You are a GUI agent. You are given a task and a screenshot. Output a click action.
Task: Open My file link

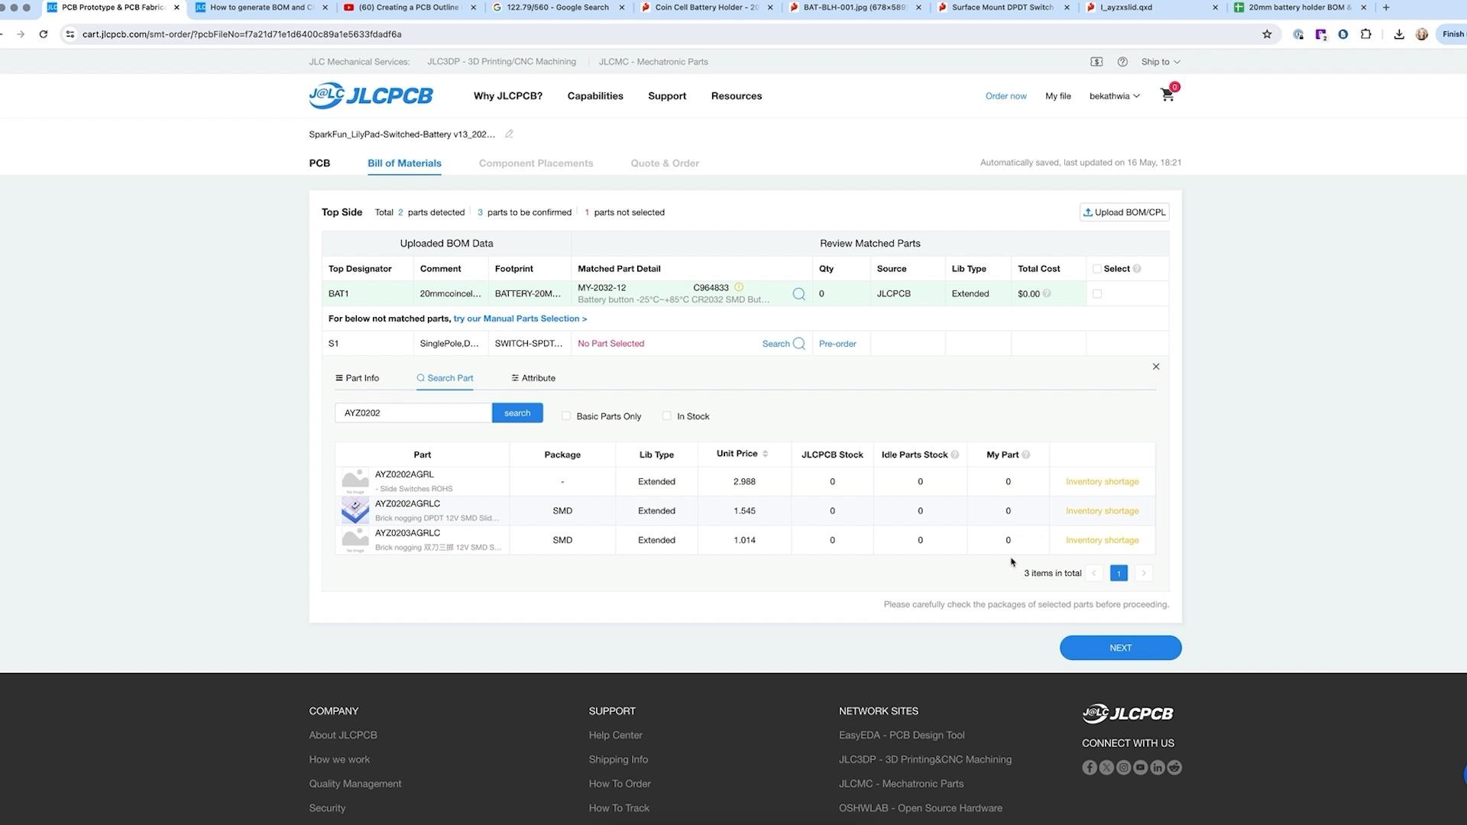point(1058,96)
